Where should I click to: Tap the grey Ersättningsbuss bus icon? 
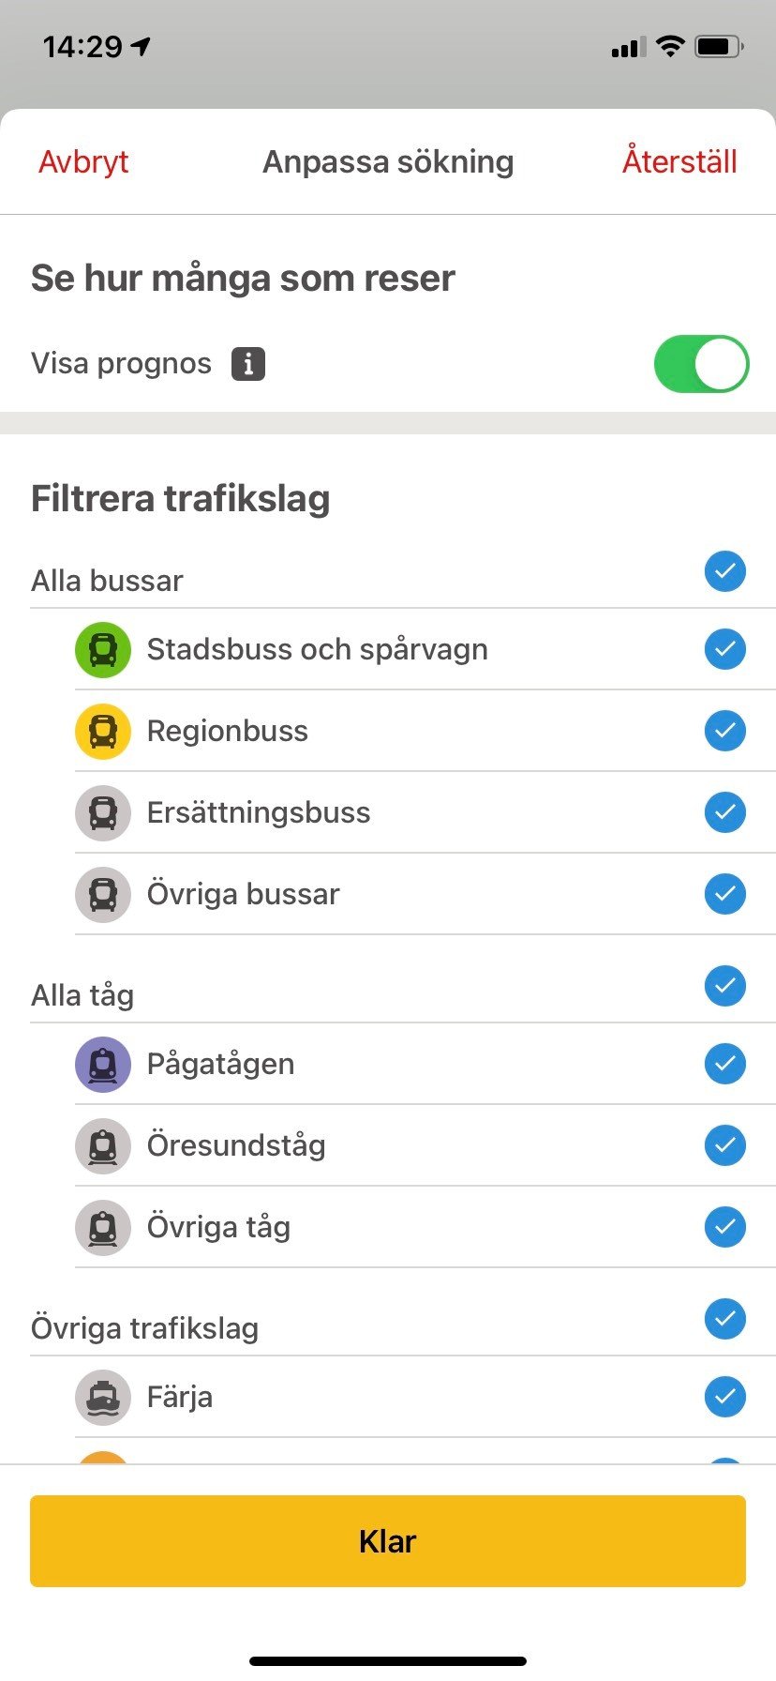[x=103, y=812]
